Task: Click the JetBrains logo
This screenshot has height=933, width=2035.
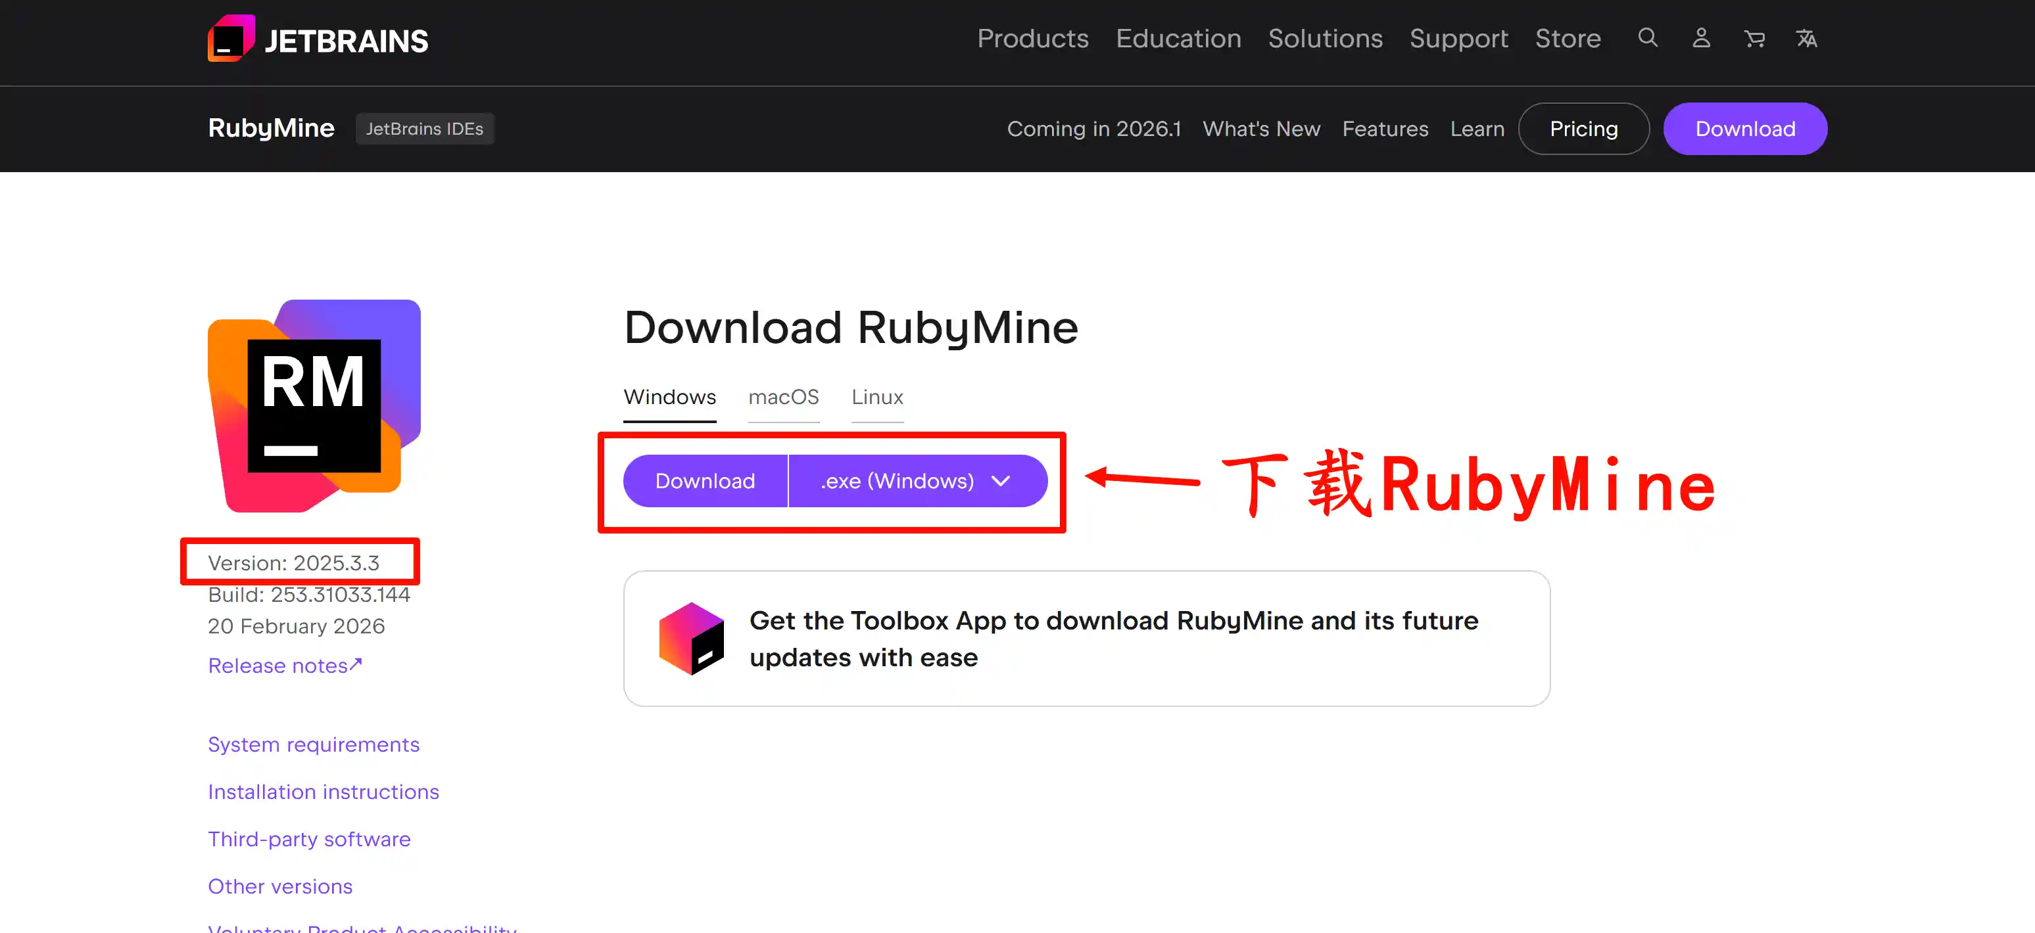Action: click(x=317, y=38)
